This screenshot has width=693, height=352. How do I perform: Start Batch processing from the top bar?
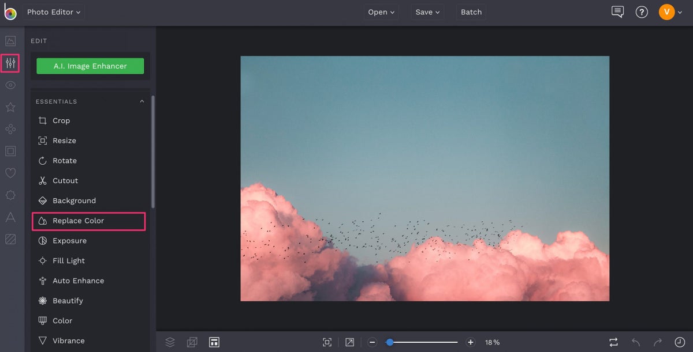(x=471, y=12)
